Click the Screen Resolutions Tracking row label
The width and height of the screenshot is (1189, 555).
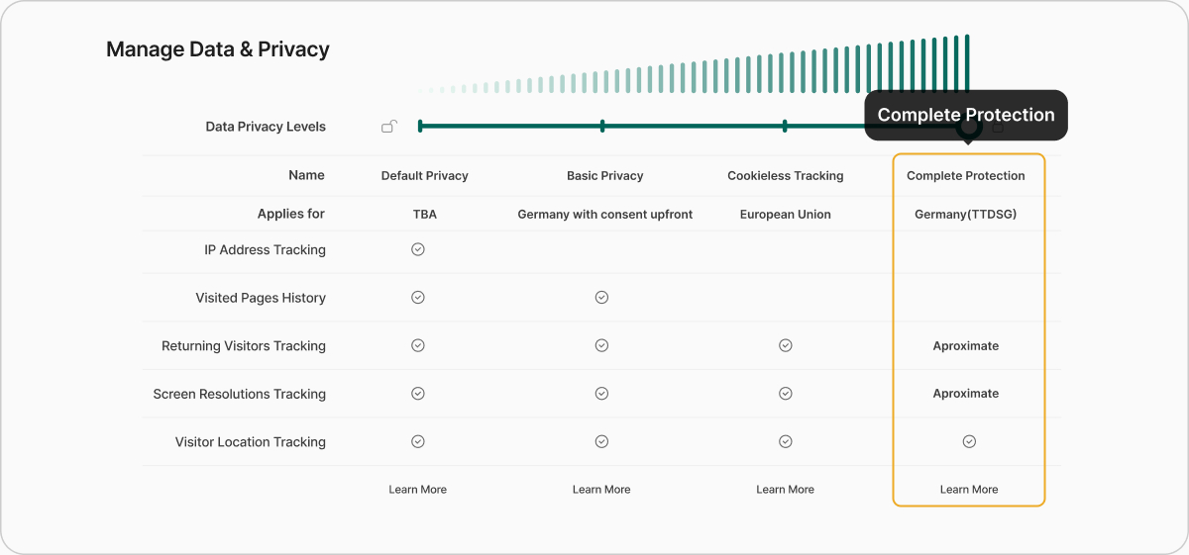(x=239, y=394)
